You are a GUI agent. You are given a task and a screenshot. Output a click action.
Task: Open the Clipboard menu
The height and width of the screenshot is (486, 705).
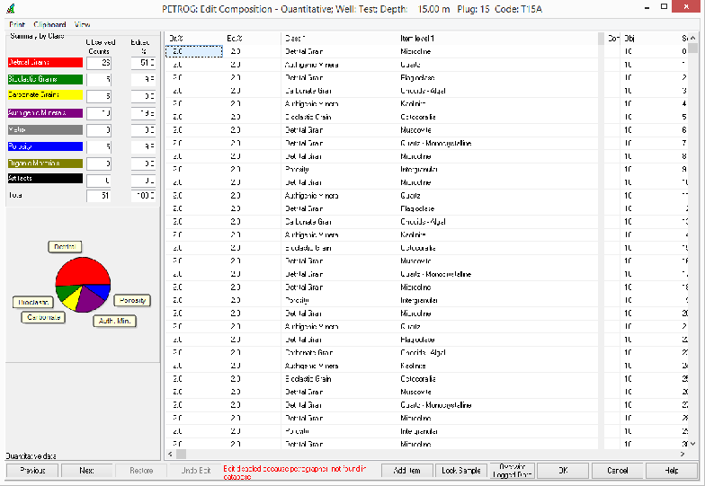coord(50,23)
